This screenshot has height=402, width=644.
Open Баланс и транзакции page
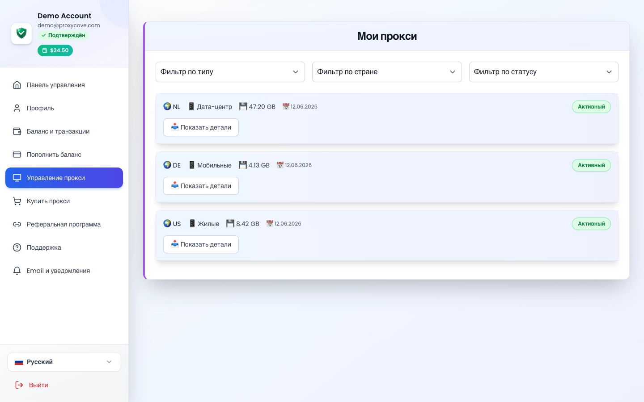[64, 131]
